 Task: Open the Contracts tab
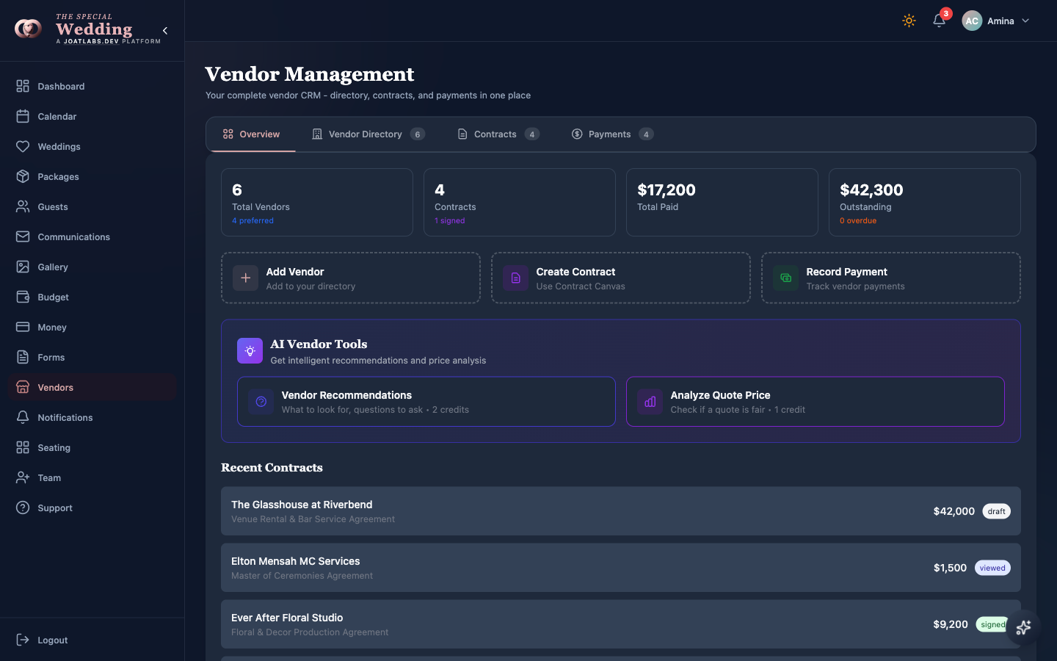[x=498, y=134]
